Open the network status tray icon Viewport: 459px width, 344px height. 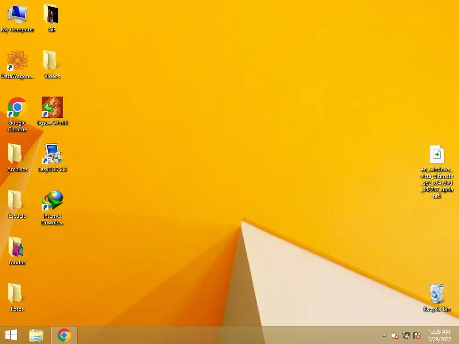click(x=406, y=335)
